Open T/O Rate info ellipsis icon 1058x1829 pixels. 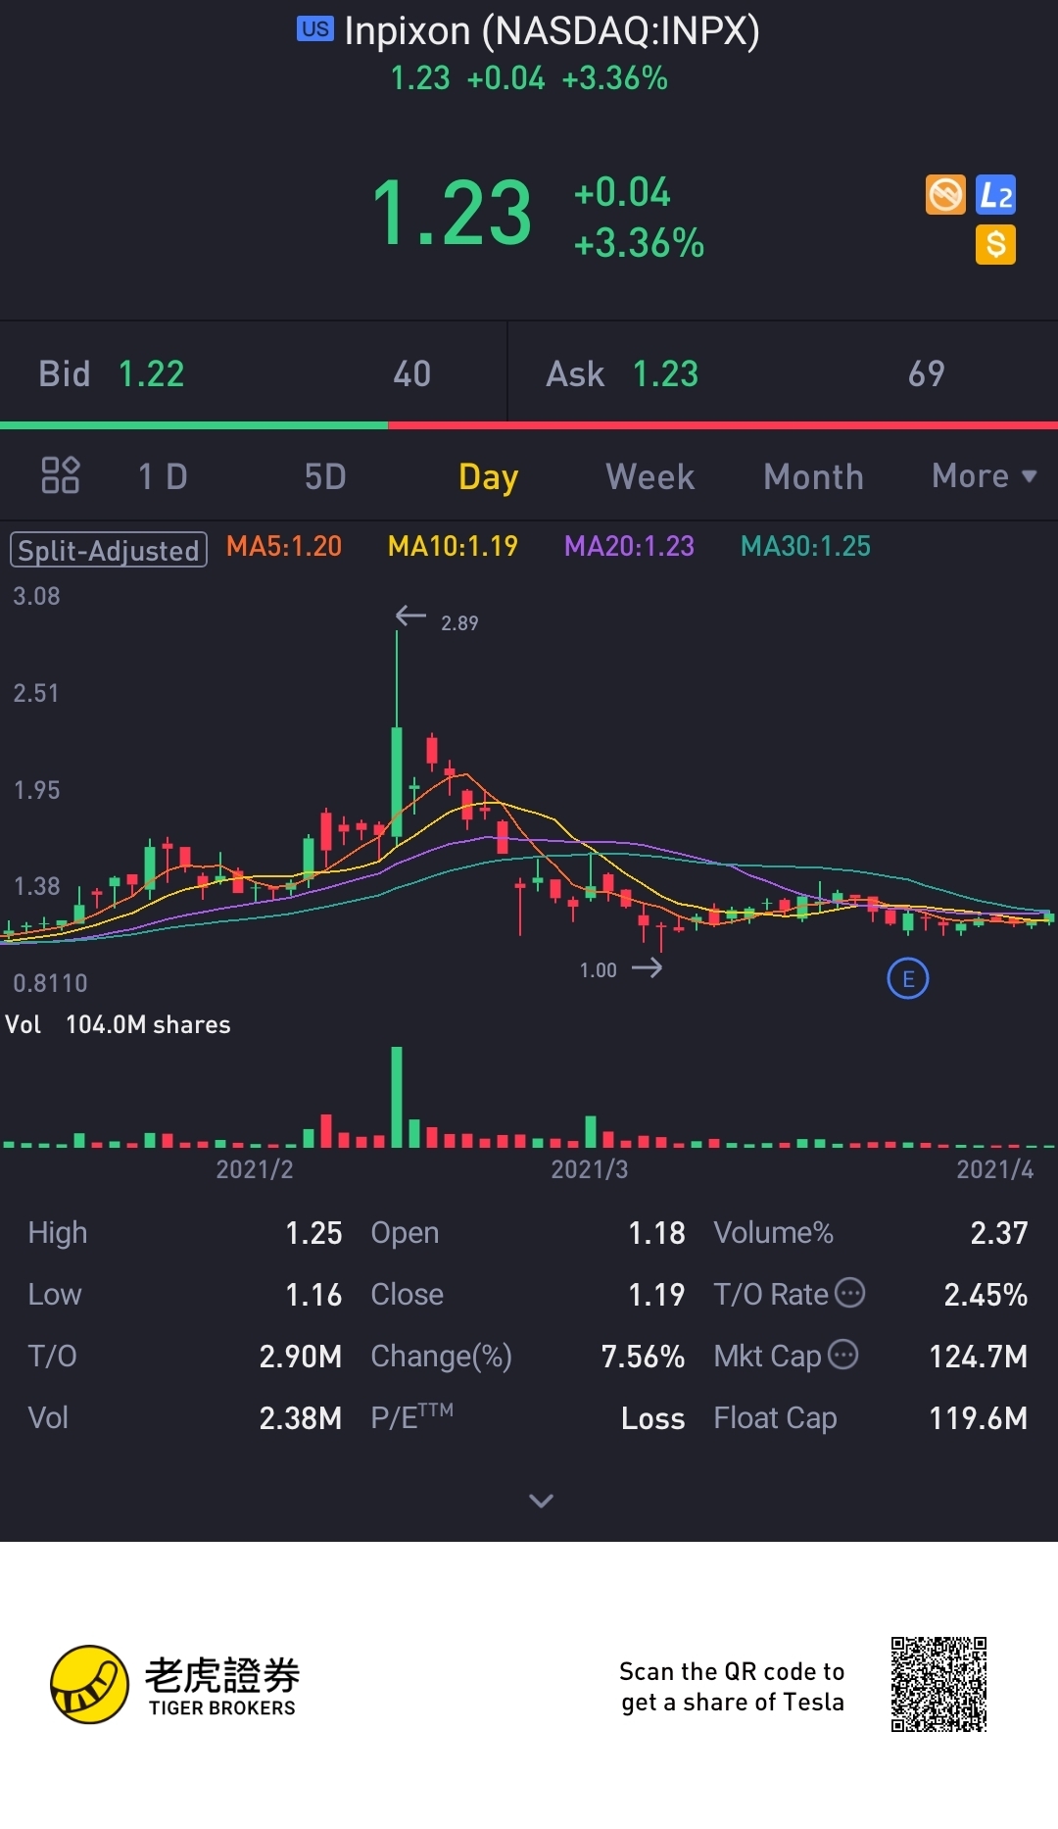pos(849,1293)
